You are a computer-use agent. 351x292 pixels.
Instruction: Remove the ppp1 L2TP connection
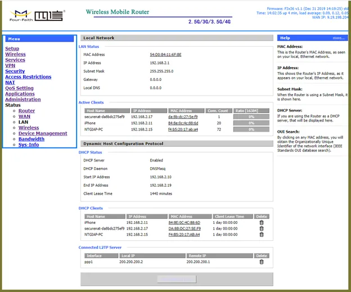coord(261,262)
